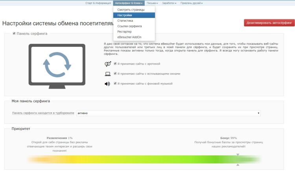Click the large monitor refresh icon
This screenshot has width=295, height=171.
(57, 65)
